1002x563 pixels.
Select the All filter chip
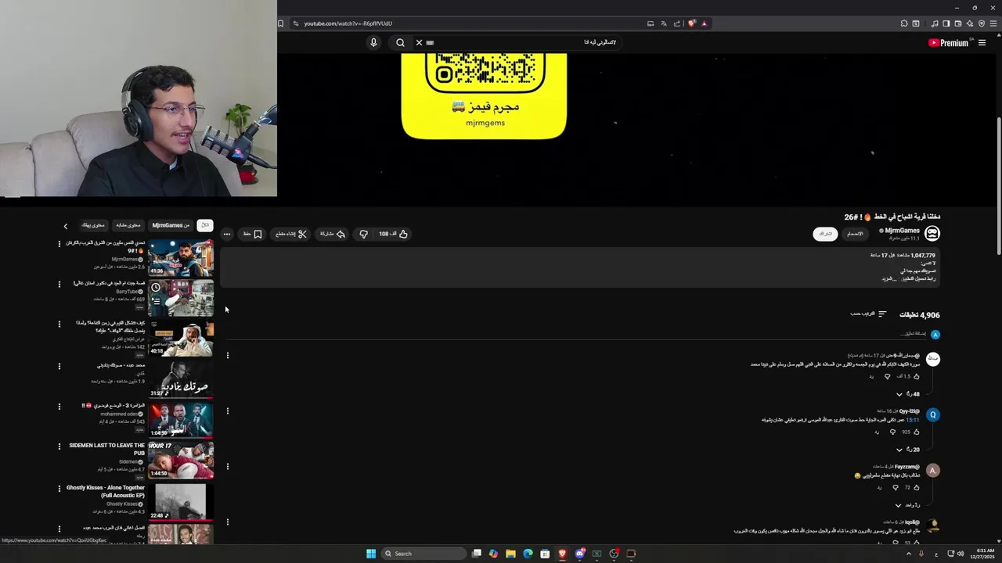click(x=205, y=225)
